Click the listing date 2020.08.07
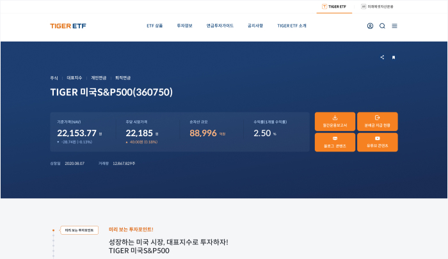The width and height of the screenshot is (448, 259). [75, 163]
